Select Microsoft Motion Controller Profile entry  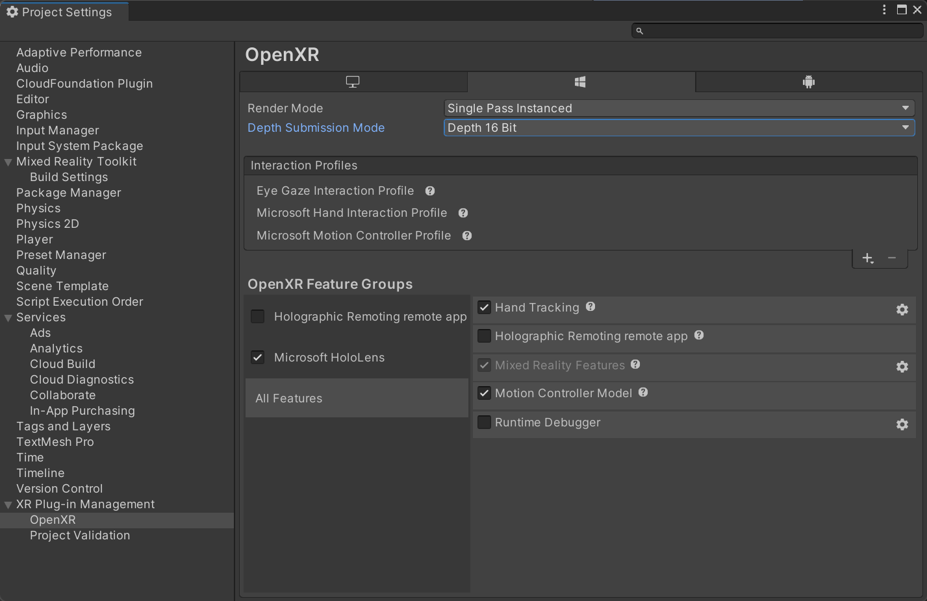tap(353, 236)
